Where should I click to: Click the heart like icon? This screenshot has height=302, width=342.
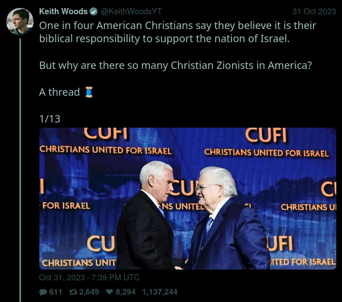coord(109,292)
